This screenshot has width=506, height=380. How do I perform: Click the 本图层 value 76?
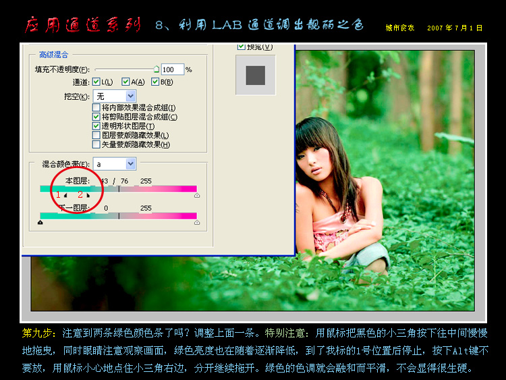coord(124,181)
